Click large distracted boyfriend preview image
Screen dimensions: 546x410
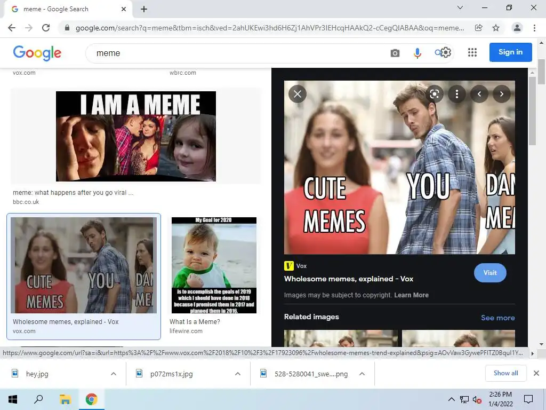[399, 167]
